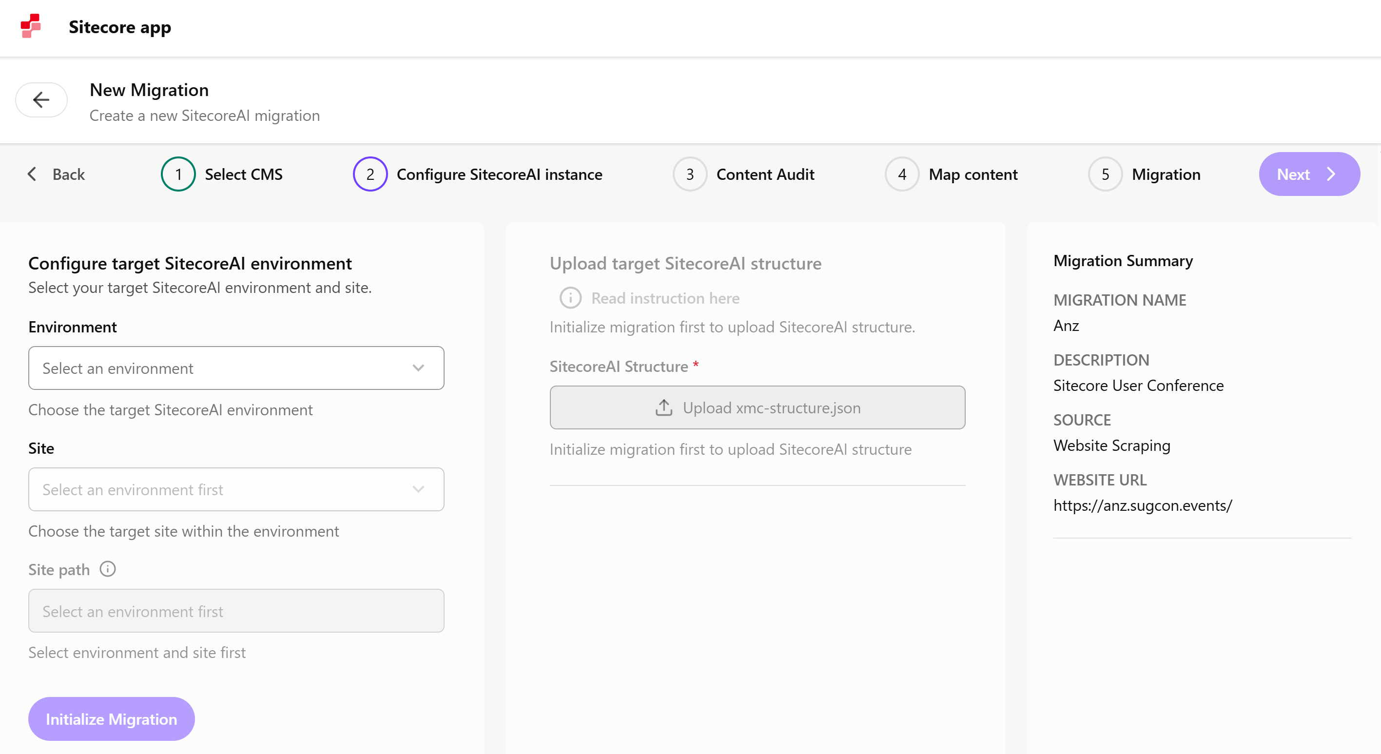Click the Content Audit step label
The image size is (1381, 754).
click(765, 174)
